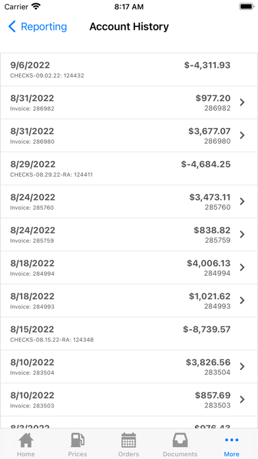
Task: Select the 8/29/2022 CHECKS-08.29.22-RA entry
Action: pyautogui.click(x=129, y=169)
